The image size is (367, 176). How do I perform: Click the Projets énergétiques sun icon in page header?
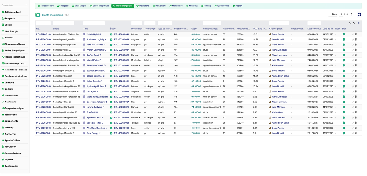click(38, 15)
